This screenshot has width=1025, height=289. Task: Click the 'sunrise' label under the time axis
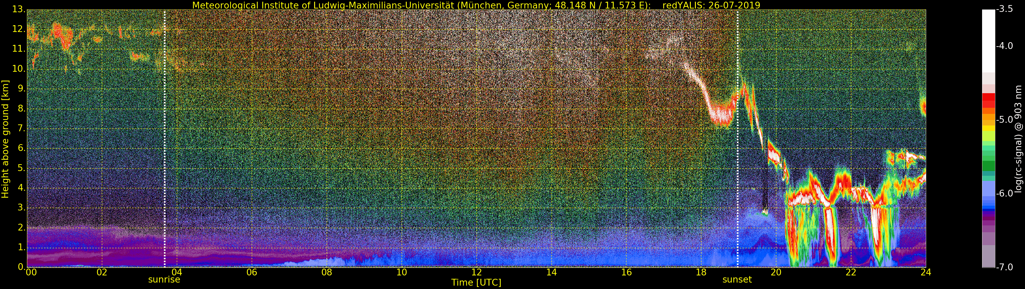164,279
